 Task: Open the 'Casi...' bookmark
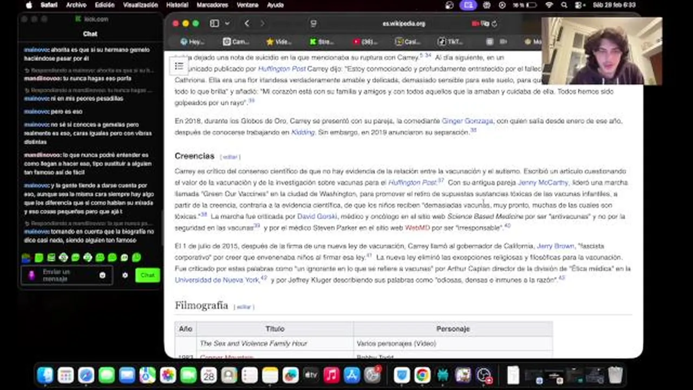click(408, 41)
